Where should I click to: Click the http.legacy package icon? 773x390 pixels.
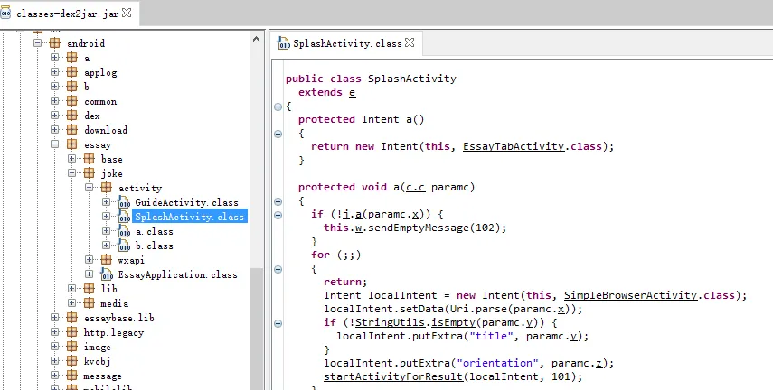pyautogui.click(x=72, y=332)
